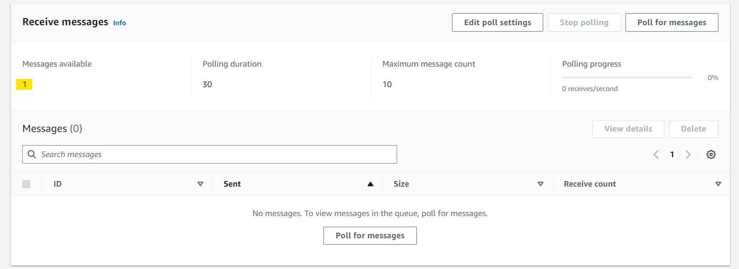The image size is (739, 269).
Task: Open the table preferences gear icon
Action: point(711,155)
